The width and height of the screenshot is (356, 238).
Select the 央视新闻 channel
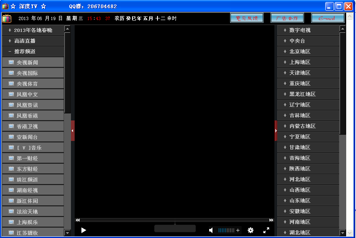point(33,62)
